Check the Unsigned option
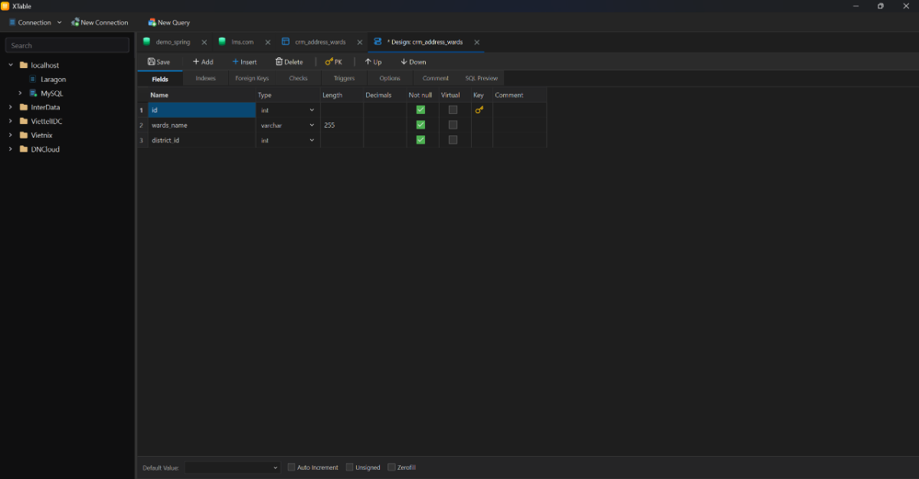919x479 pixels. [x=349, y=467]
